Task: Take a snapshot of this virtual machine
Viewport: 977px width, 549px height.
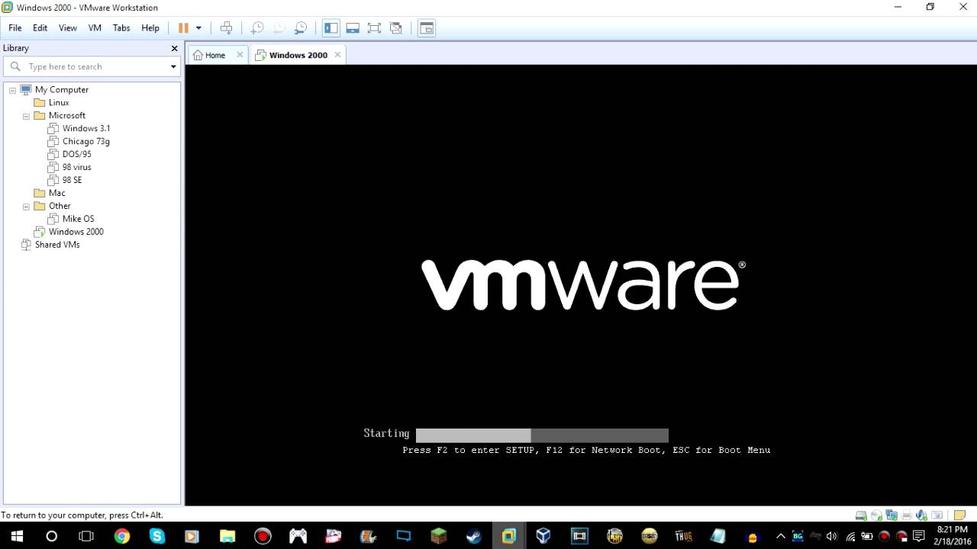Action: [257, 28]
